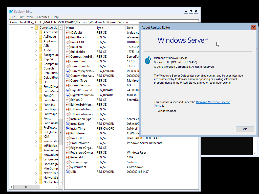Click the RegisteredOwner string value icon
The image size is (259, 194).
(68, 152)
